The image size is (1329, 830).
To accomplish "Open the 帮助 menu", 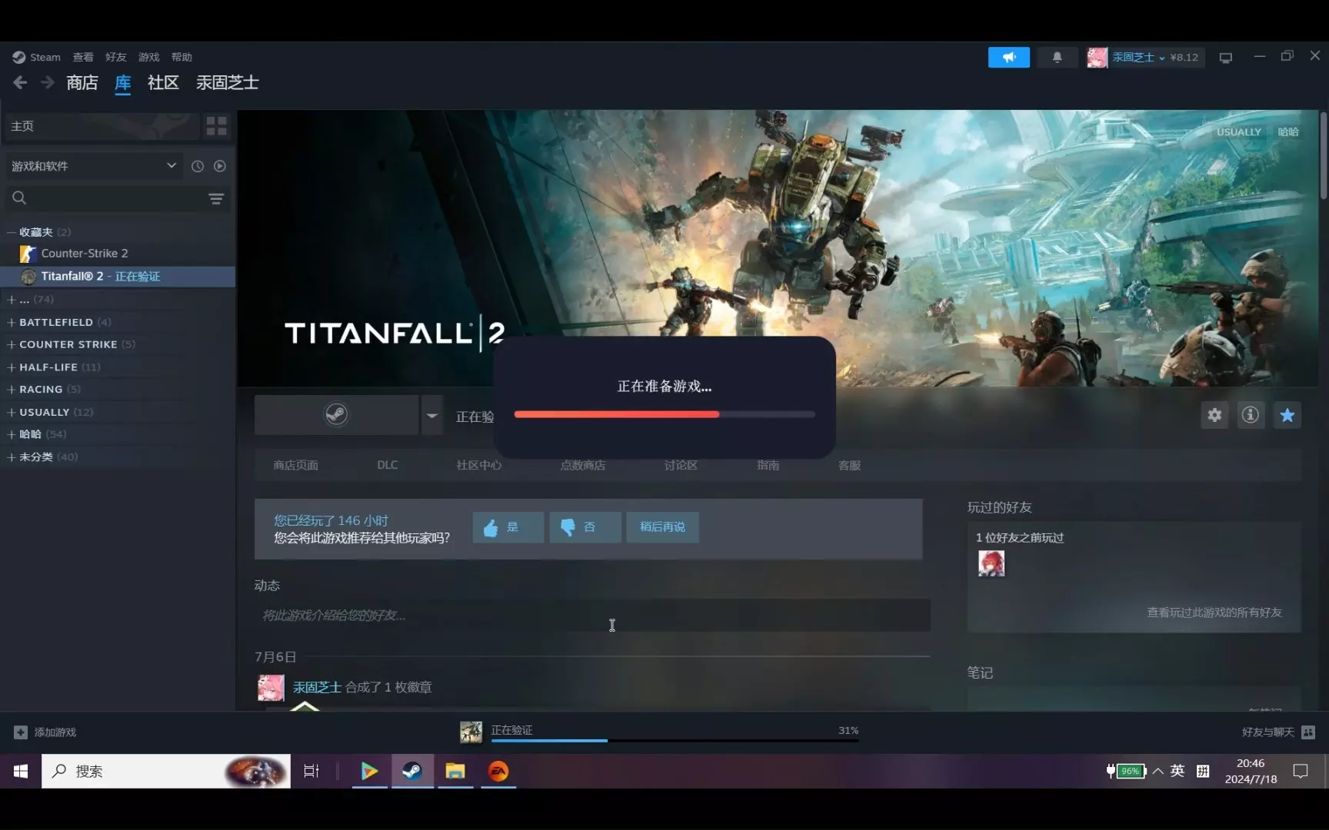I will click(x=182, y=57).
